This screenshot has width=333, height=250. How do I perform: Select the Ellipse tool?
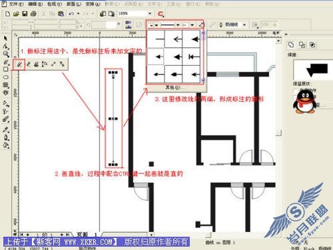(6, 77)
